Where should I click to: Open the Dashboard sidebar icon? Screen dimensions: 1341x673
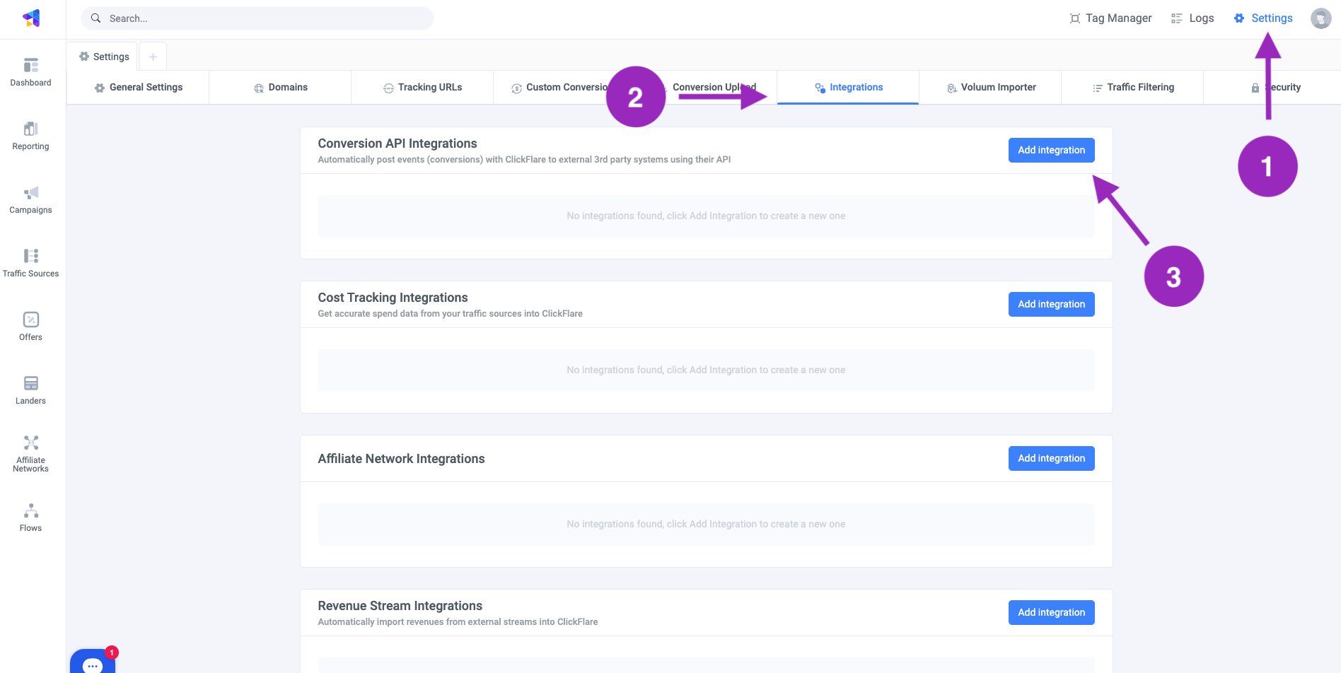pyautogui.click(x=31, y=66)
